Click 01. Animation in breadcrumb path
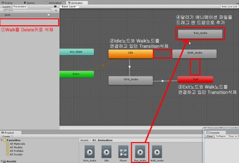This screenshot has height=163, width=239. coord(103,140)
